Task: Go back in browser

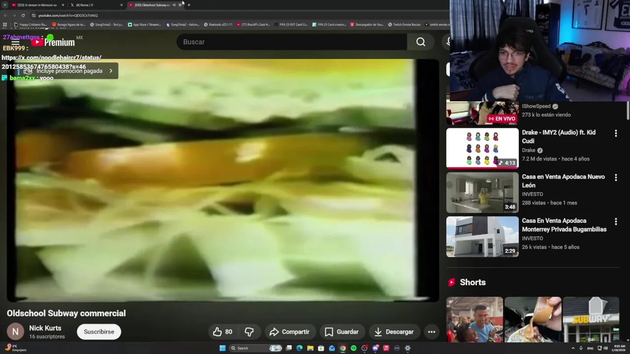Action: [x=5, y=15]
